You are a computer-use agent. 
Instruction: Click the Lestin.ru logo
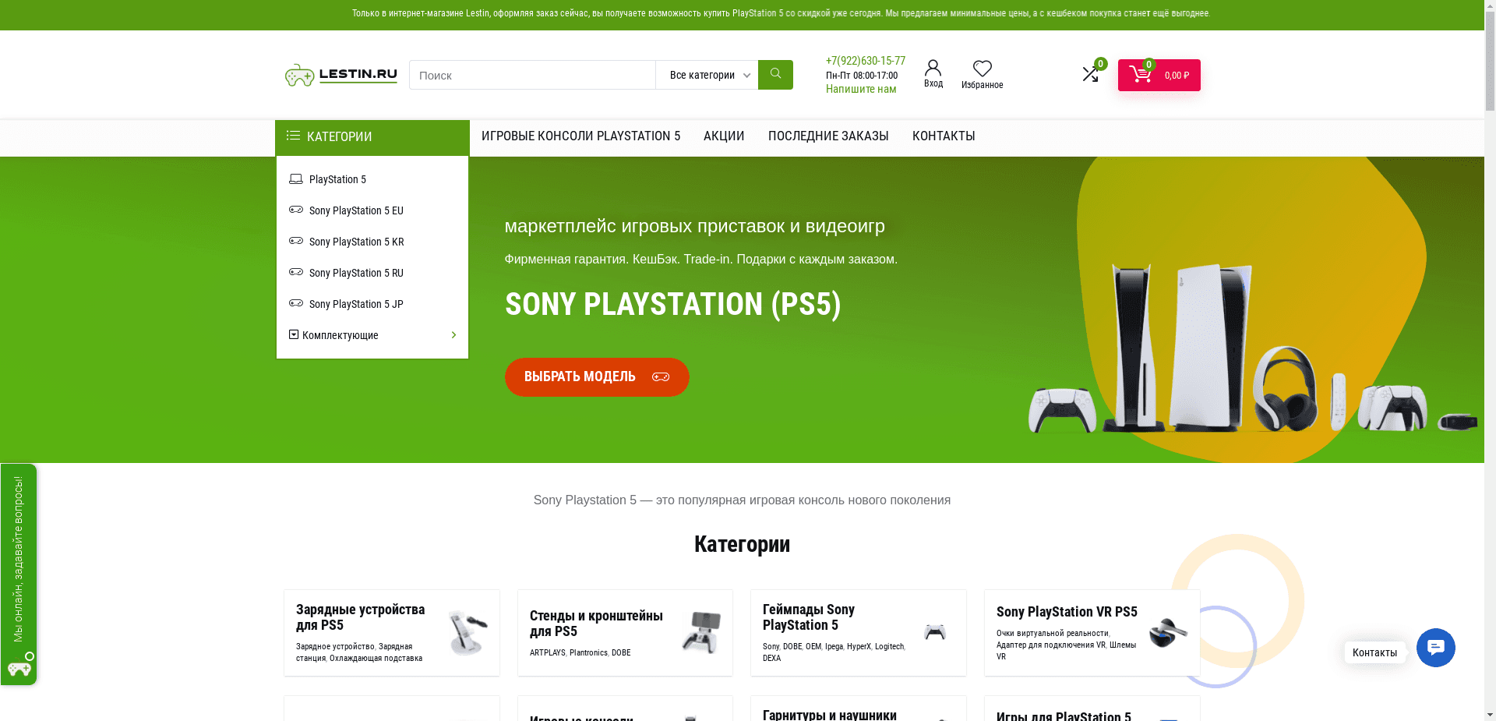click(340, 75)
